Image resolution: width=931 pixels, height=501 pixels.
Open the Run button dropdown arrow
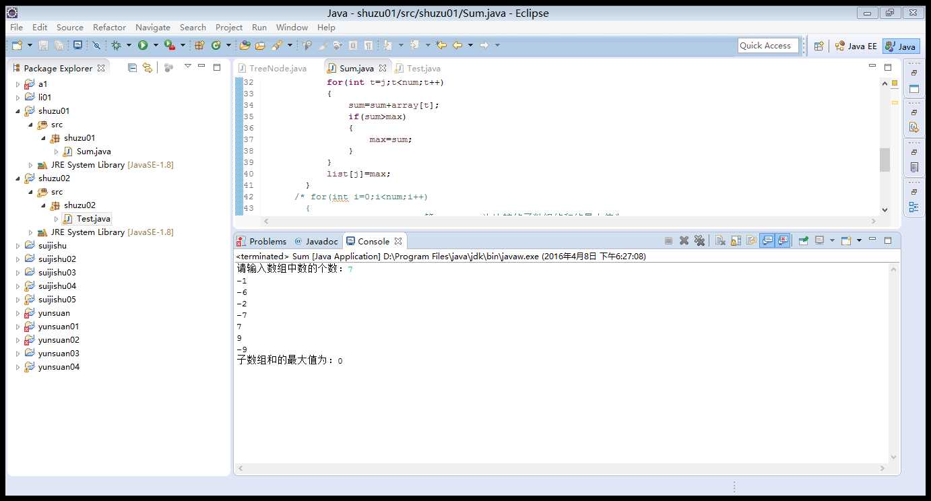click(156, 45)
